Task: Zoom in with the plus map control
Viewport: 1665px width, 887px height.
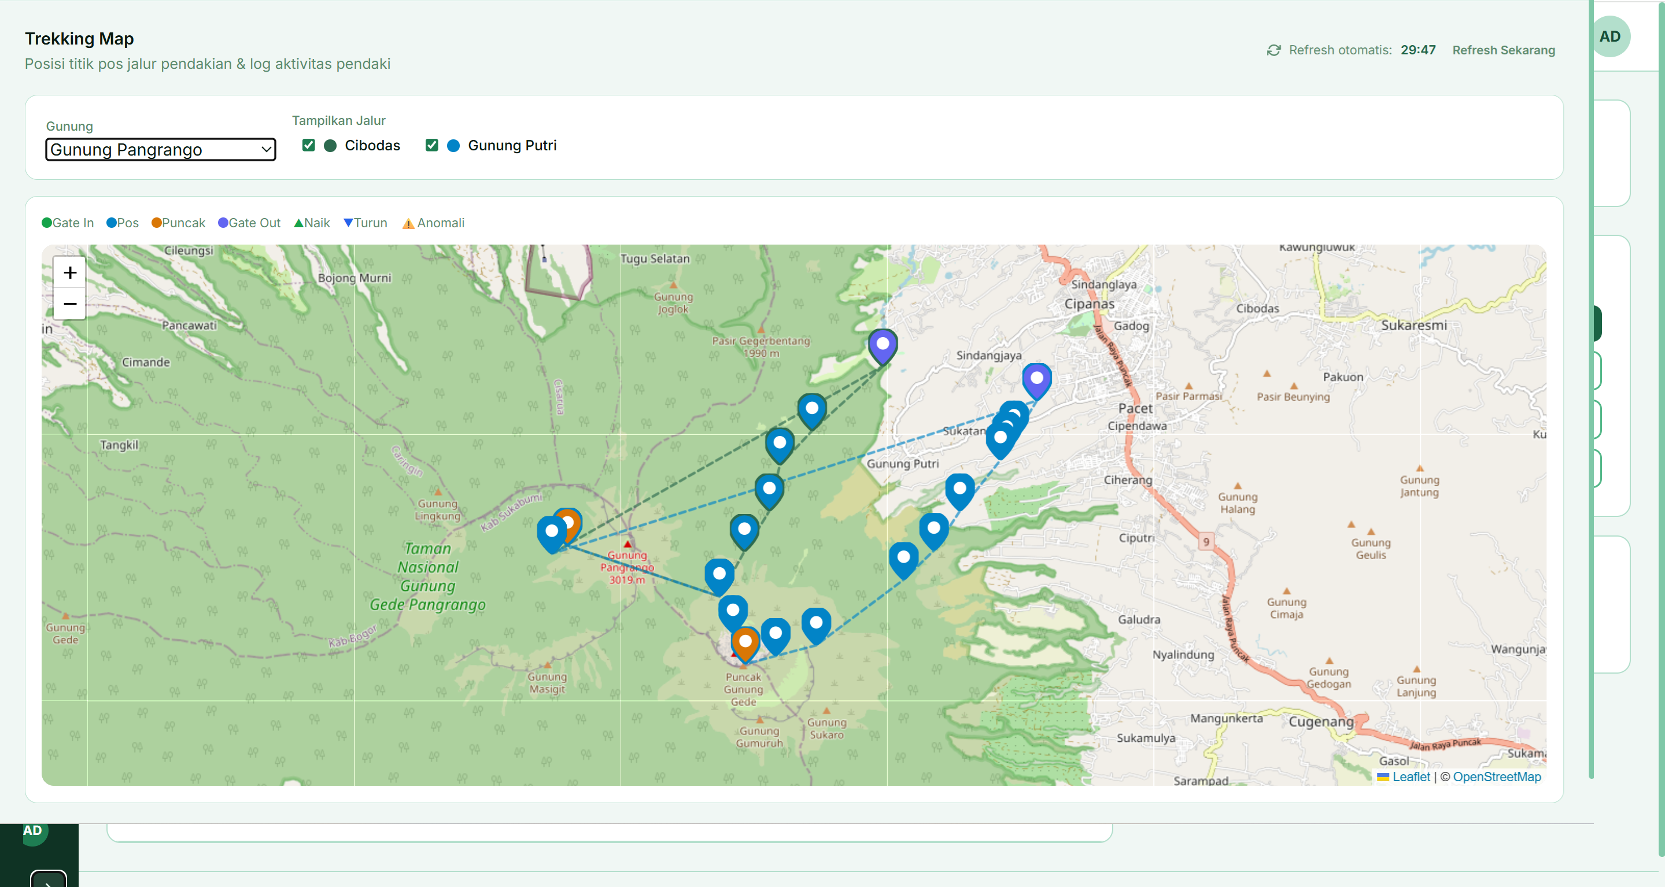Action: (x=69, y=272)
